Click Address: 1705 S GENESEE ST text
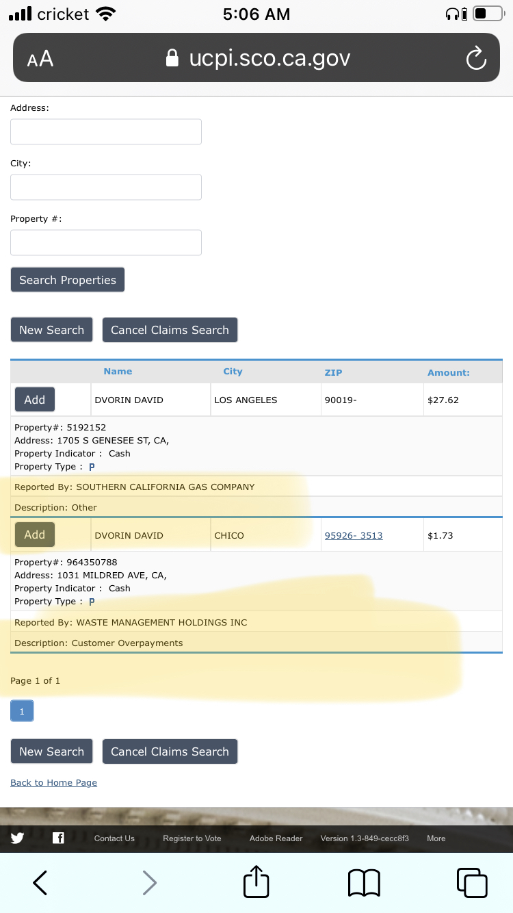This screenshot has width=513, height=913. pyautogui.click(x=92, y=441)
